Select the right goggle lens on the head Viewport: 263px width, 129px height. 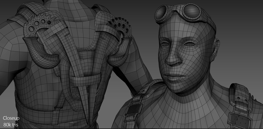pyautogui.click(x=192, y=11)
